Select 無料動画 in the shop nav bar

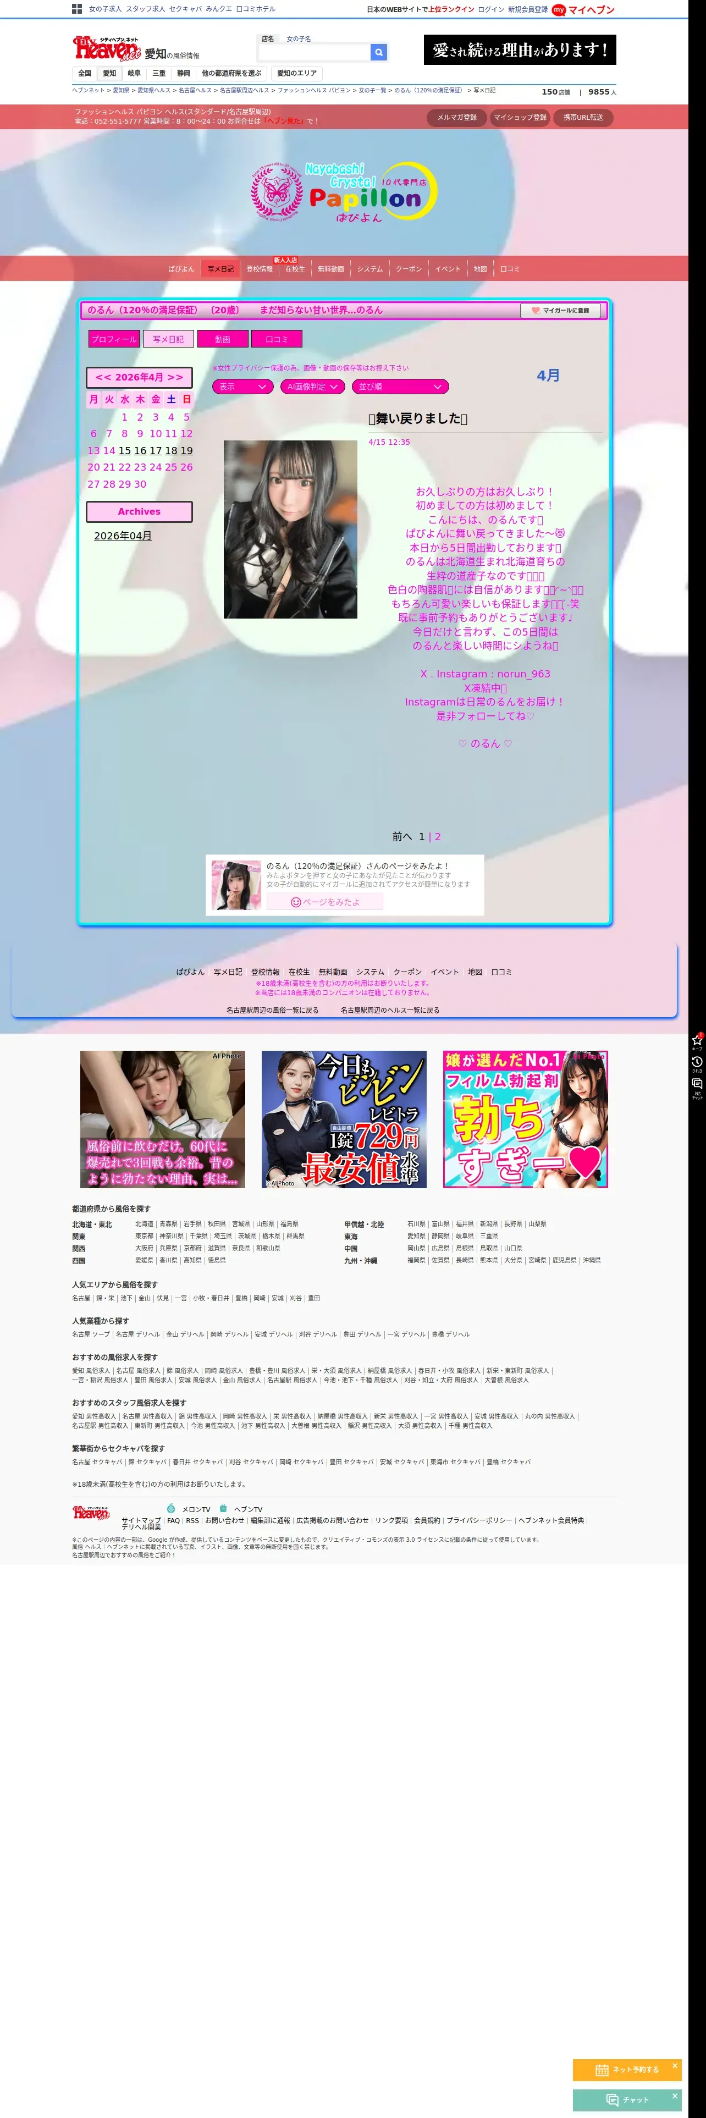pos(331,269)
